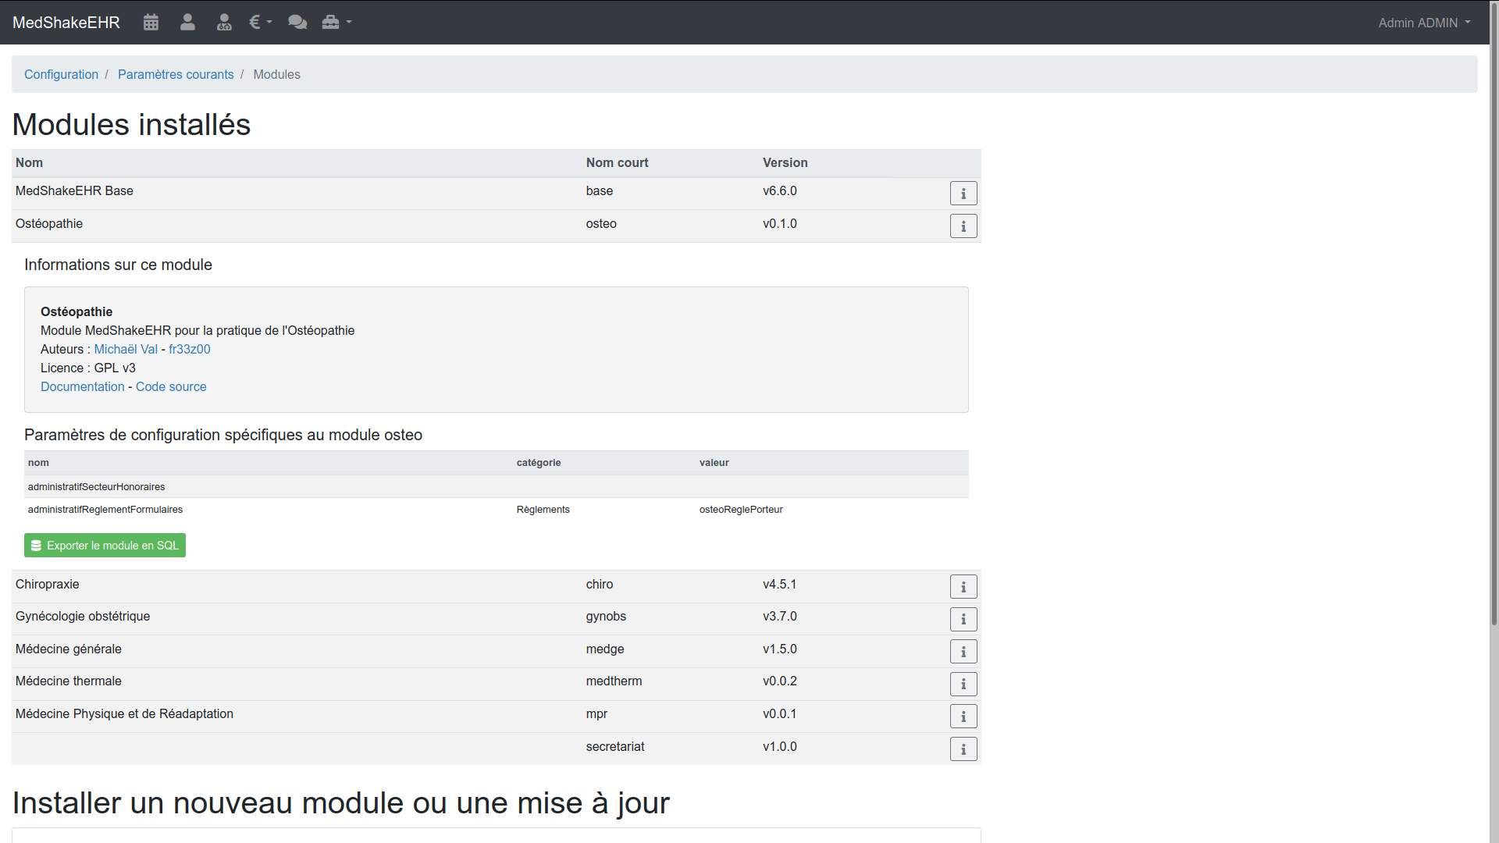Navigate to Configuration breadcrumb

pos(61,74)
